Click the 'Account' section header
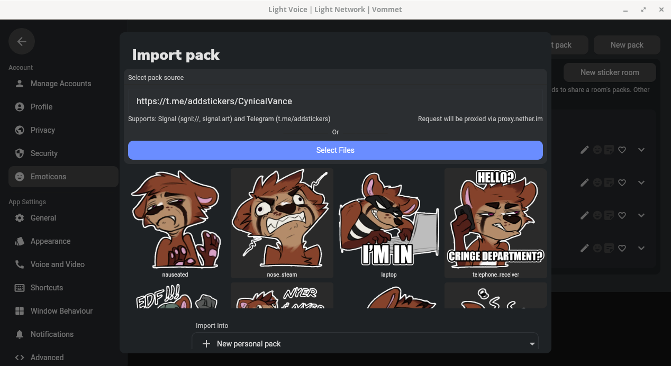This screenshot has height=366, width=671. tap(21, 68)
